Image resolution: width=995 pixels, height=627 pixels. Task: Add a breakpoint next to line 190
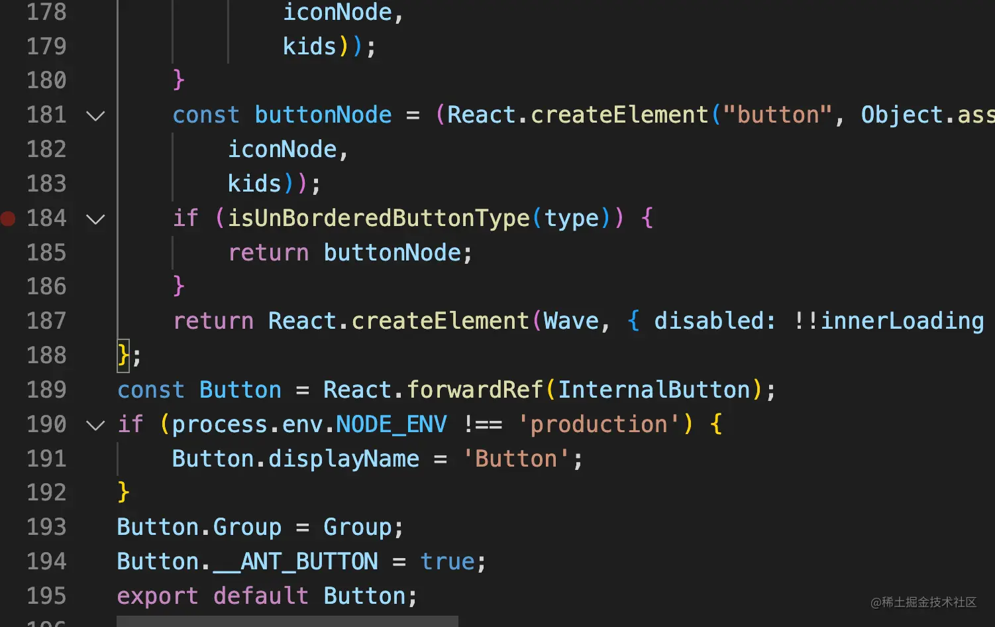[9, 424]
